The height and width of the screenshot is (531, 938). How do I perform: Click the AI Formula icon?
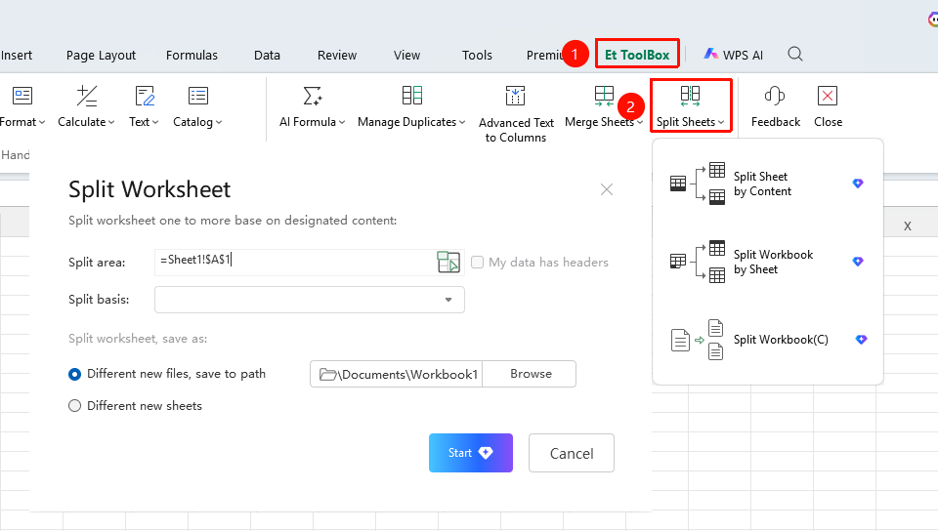[313, 96]
